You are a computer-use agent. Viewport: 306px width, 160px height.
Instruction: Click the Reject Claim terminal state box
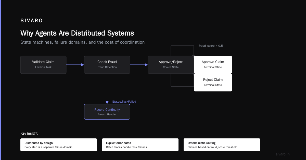(x=213, y=83)
